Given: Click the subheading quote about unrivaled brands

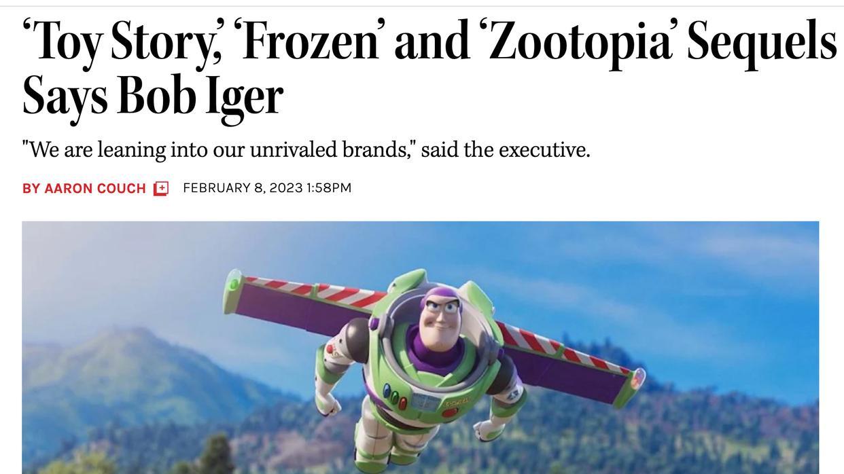Looking at the screenshot, I should coord(306,149).
